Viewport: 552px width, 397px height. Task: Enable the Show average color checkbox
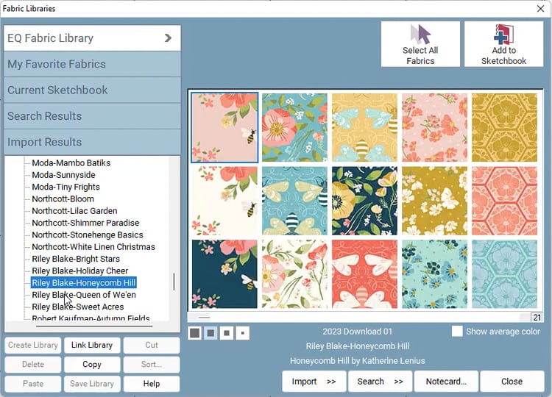pos(457,332)
